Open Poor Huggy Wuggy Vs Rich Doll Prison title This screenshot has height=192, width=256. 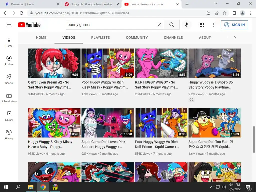point(157,144)
